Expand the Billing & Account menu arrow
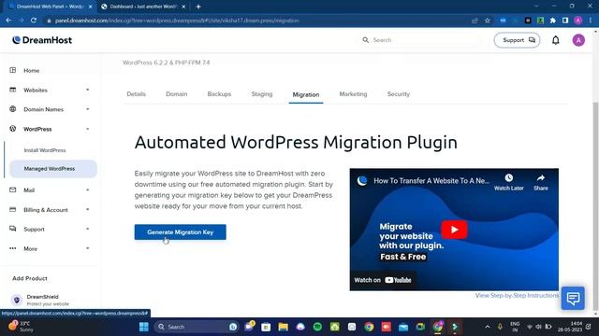 [87, 209]
